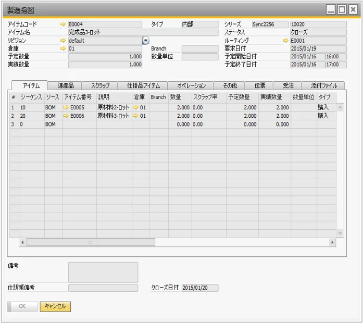
Task: Switch to the 連産品 tab
Action: point(65,85)
